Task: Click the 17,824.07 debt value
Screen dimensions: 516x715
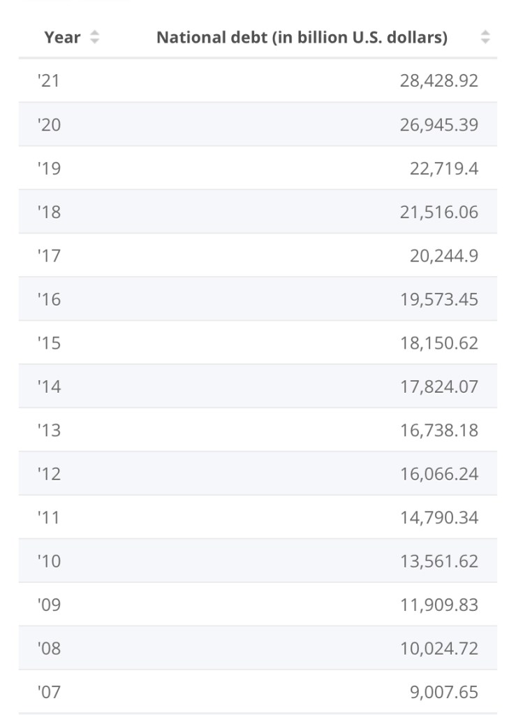Action: pos(438,387)
